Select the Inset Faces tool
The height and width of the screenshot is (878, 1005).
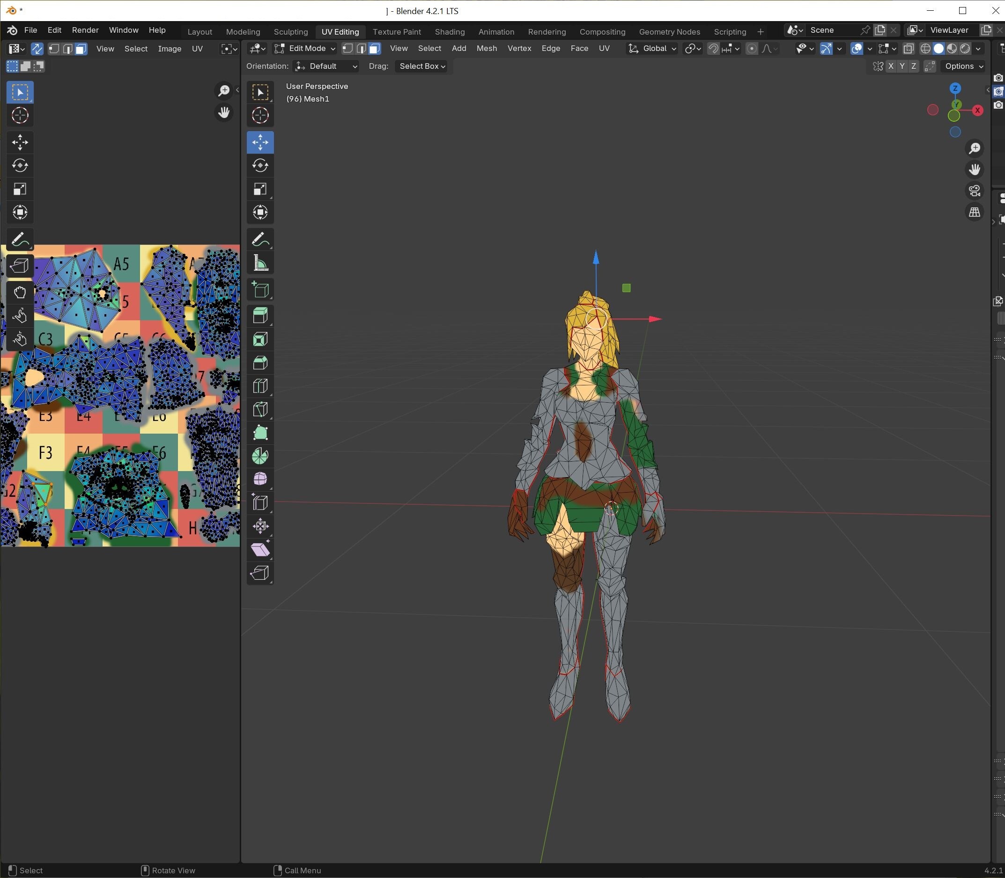[x=260, y=339]
